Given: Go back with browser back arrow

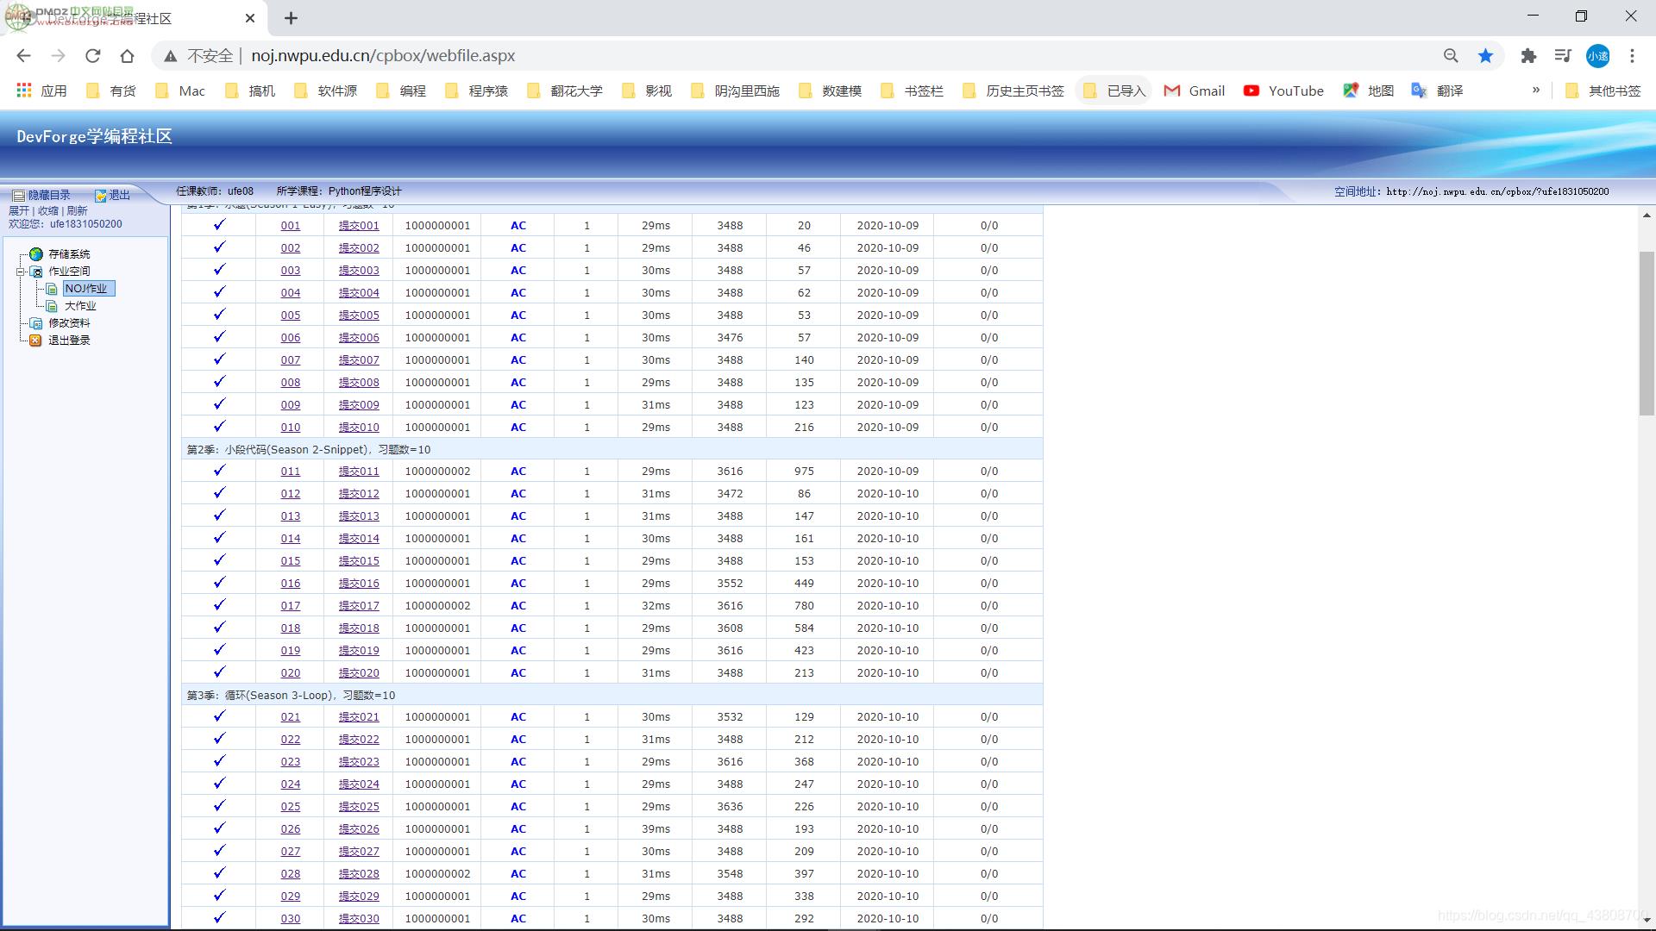Looking at the screenshot, I should coord(23,56).
